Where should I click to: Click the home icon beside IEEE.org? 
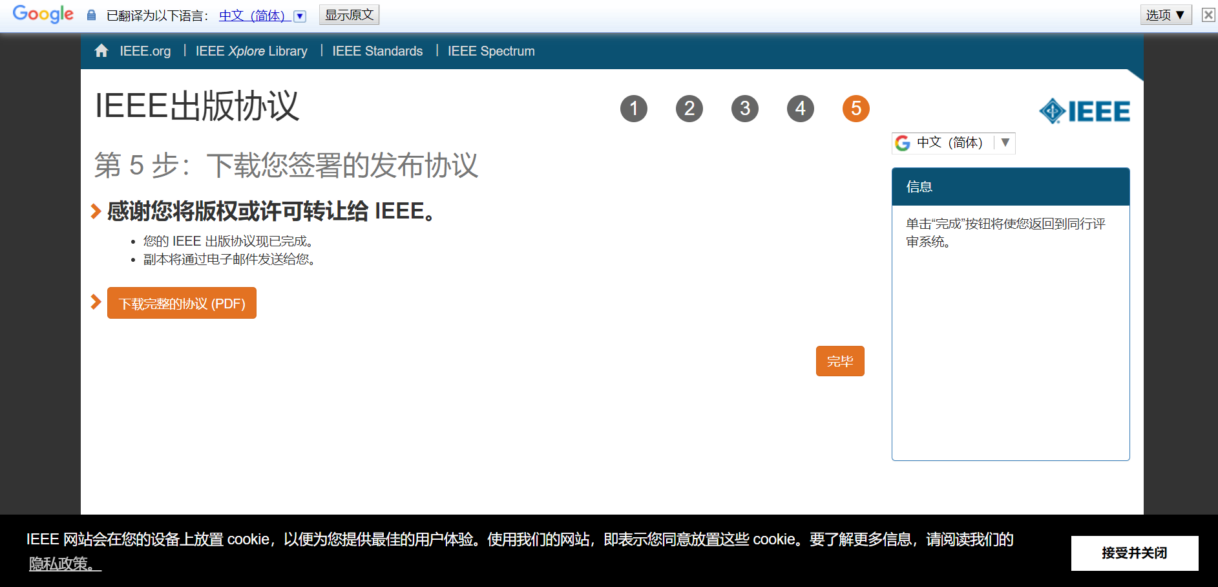[x=101, y=50]
